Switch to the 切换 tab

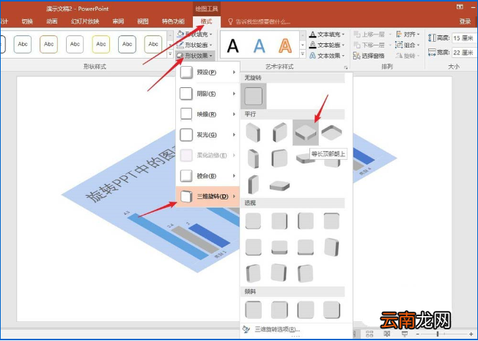click(27, 21)
